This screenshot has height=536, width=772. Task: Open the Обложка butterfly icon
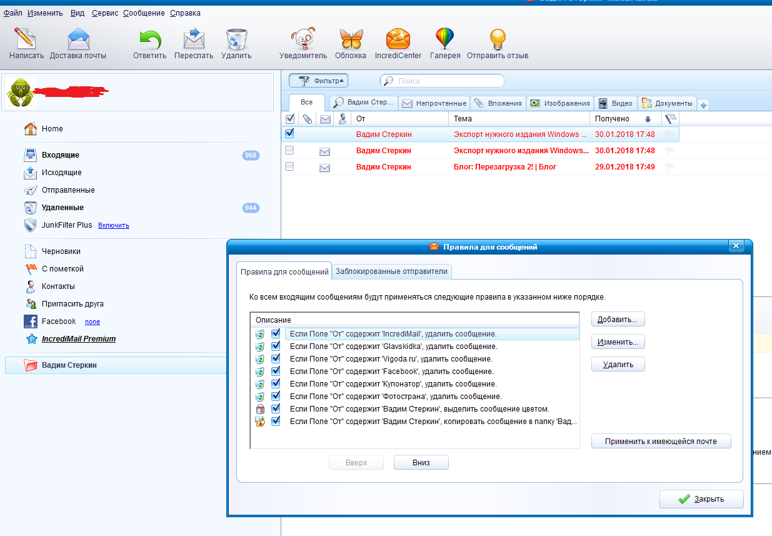[351, 39]
